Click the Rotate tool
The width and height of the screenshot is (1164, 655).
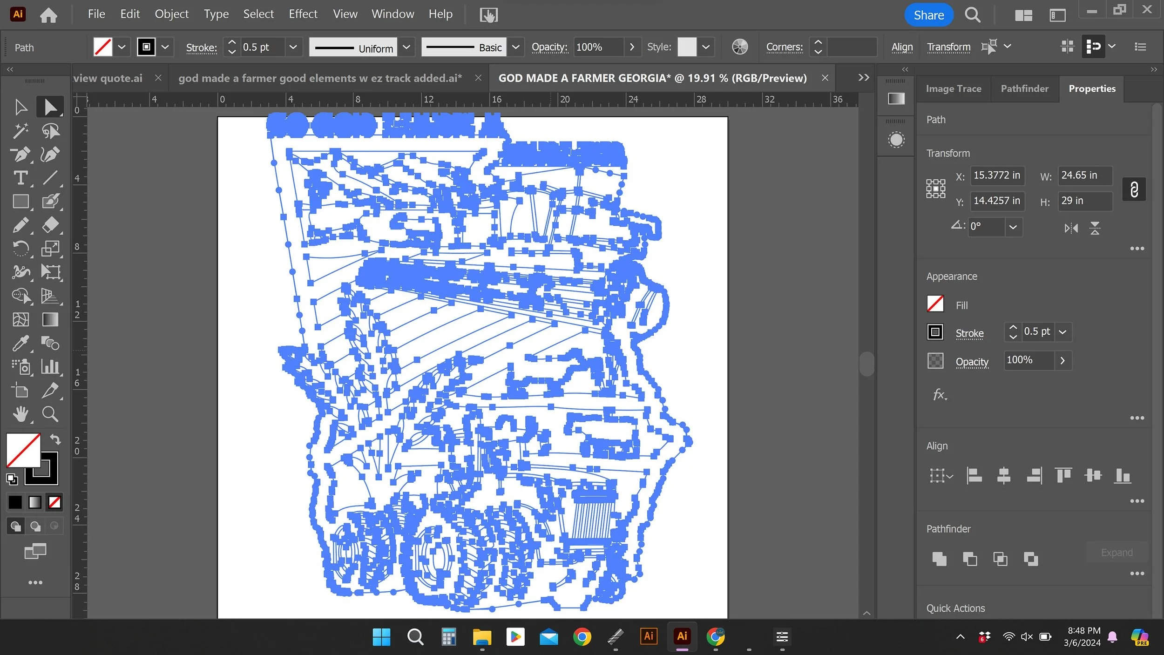[20, 249]
